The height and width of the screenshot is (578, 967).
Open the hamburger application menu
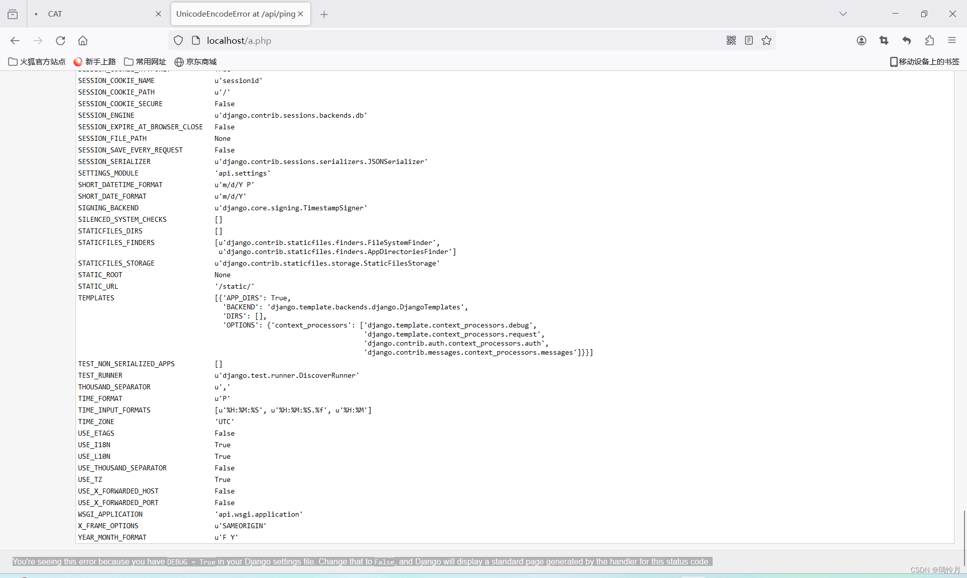click(x=951, y=40)
